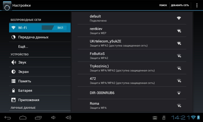Viewport: 203px width, 122px height.
Task: Click the ПОИСК scan button
Action: point(163,5)
